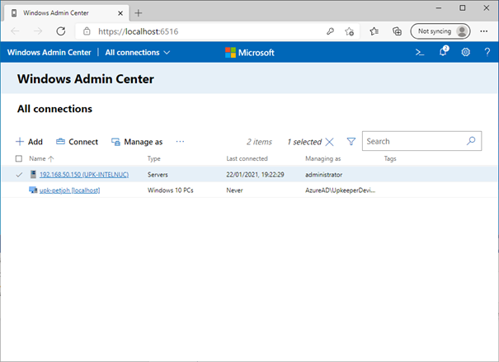Add page to favorites star icon
This screenshot has width=499, height=362.
pos(349,31)
